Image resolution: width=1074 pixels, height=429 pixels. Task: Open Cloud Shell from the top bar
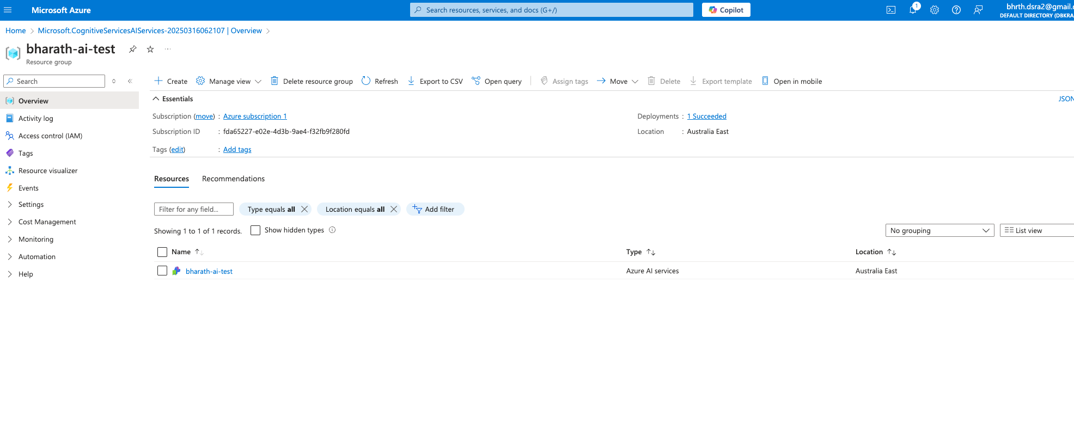[891, 10]
